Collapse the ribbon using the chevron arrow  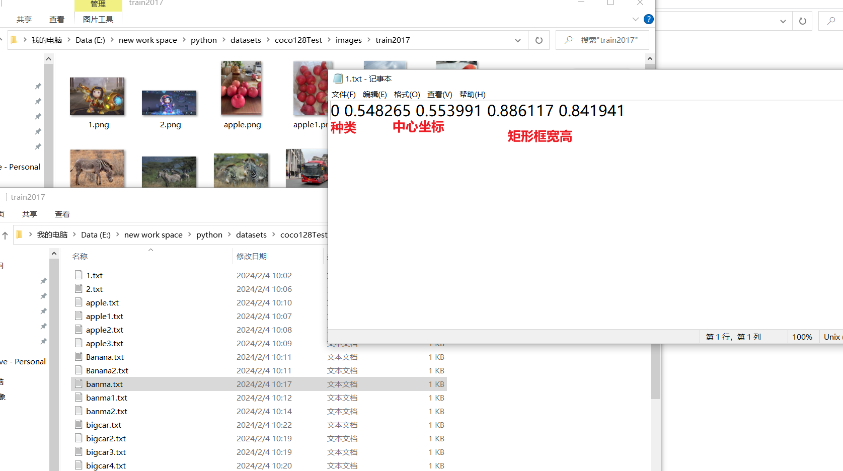pyautogui.click(x=635, y=19)
